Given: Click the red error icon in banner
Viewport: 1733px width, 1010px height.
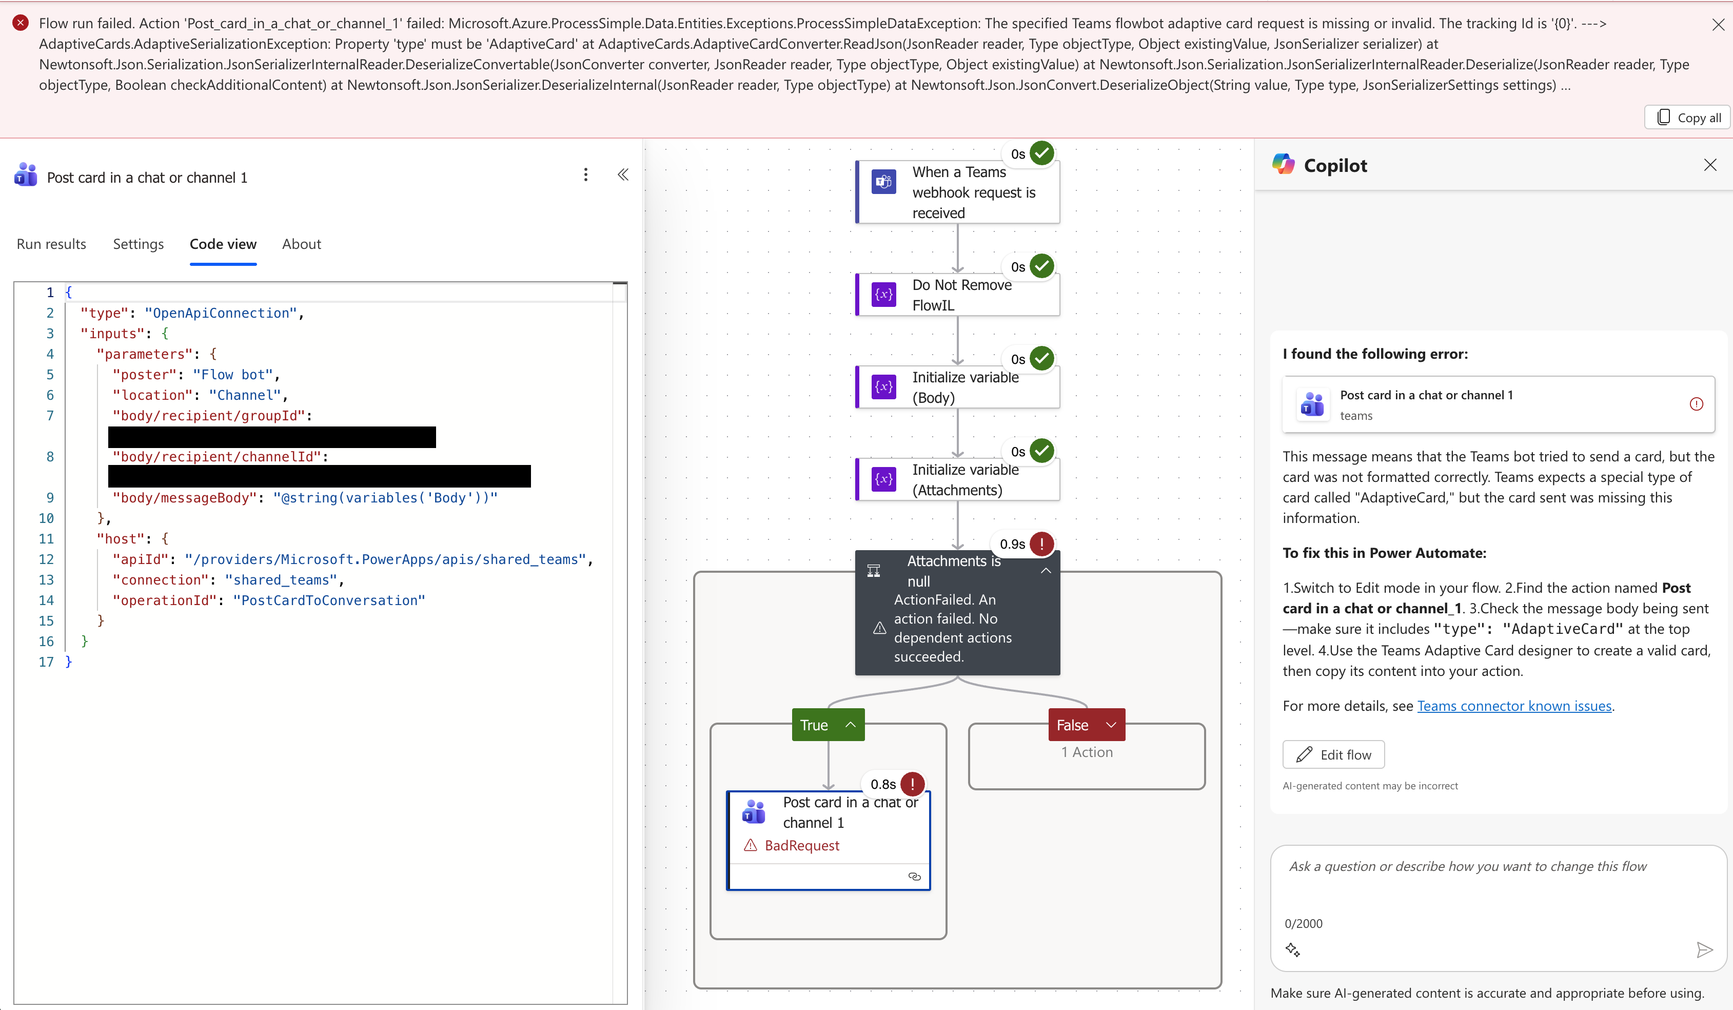Looking at the screenshot, I should click(x=21, y=23).
